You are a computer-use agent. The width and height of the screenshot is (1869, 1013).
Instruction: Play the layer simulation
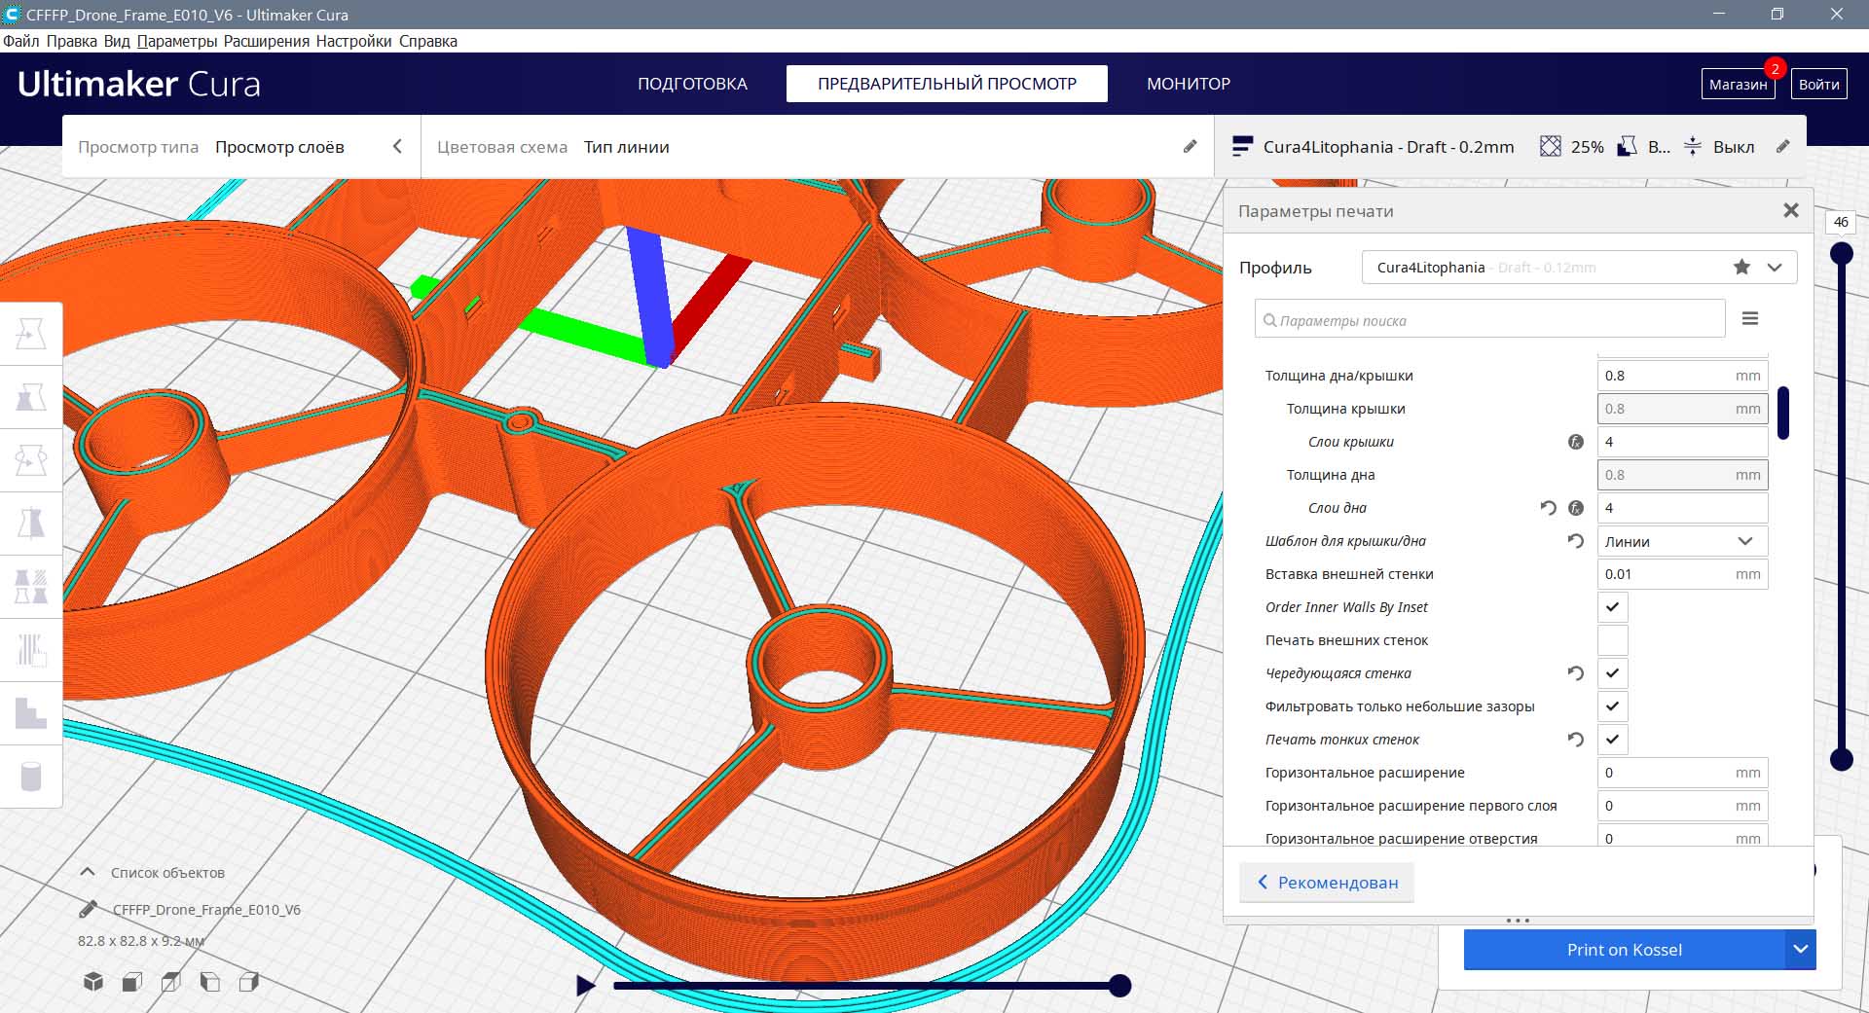click(585, 986)
